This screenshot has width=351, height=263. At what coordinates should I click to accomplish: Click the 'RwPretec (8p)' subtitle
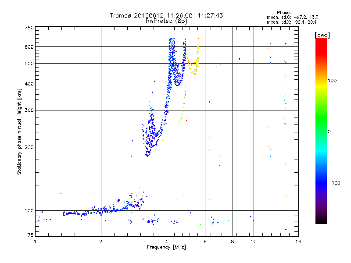[166, 21]
